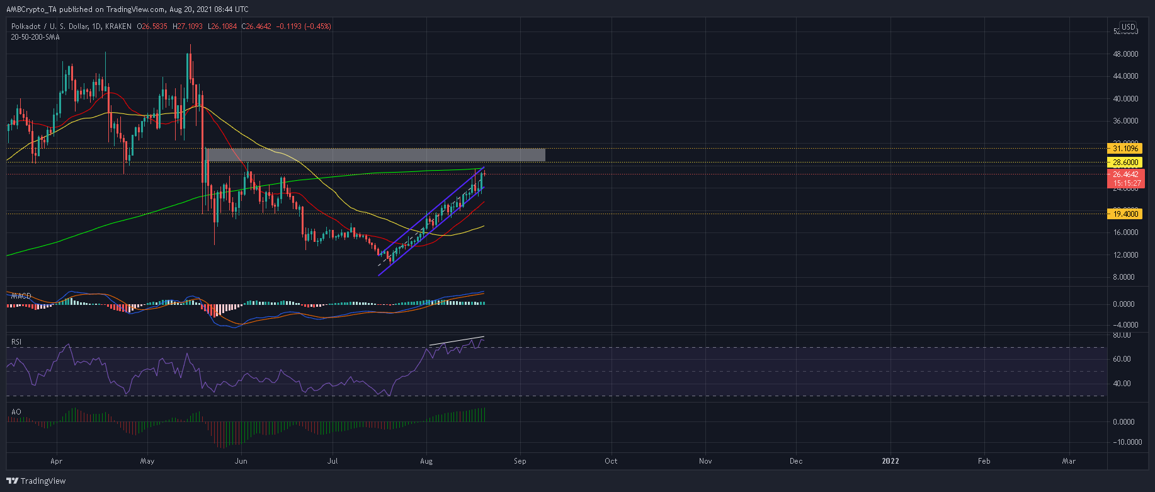This screenshot has height=492, width=1155.
Task: Click the 2022 label on time axis
Action: click(890, 461)
